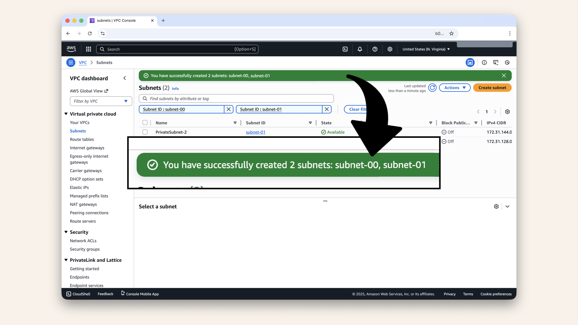Click the Create subnet button
578x325 pixels.
pyautogui.click(x=492, y=88)
